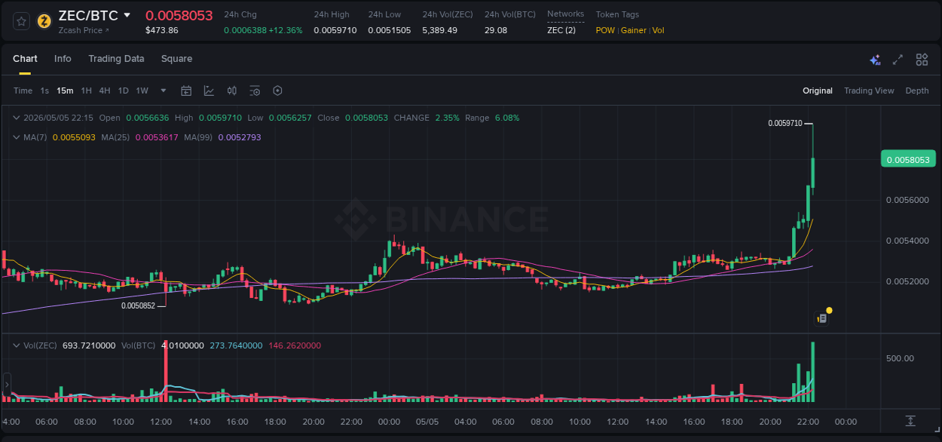
Task: Change candlestick chart style icon
Action: (x=232, y=91)
